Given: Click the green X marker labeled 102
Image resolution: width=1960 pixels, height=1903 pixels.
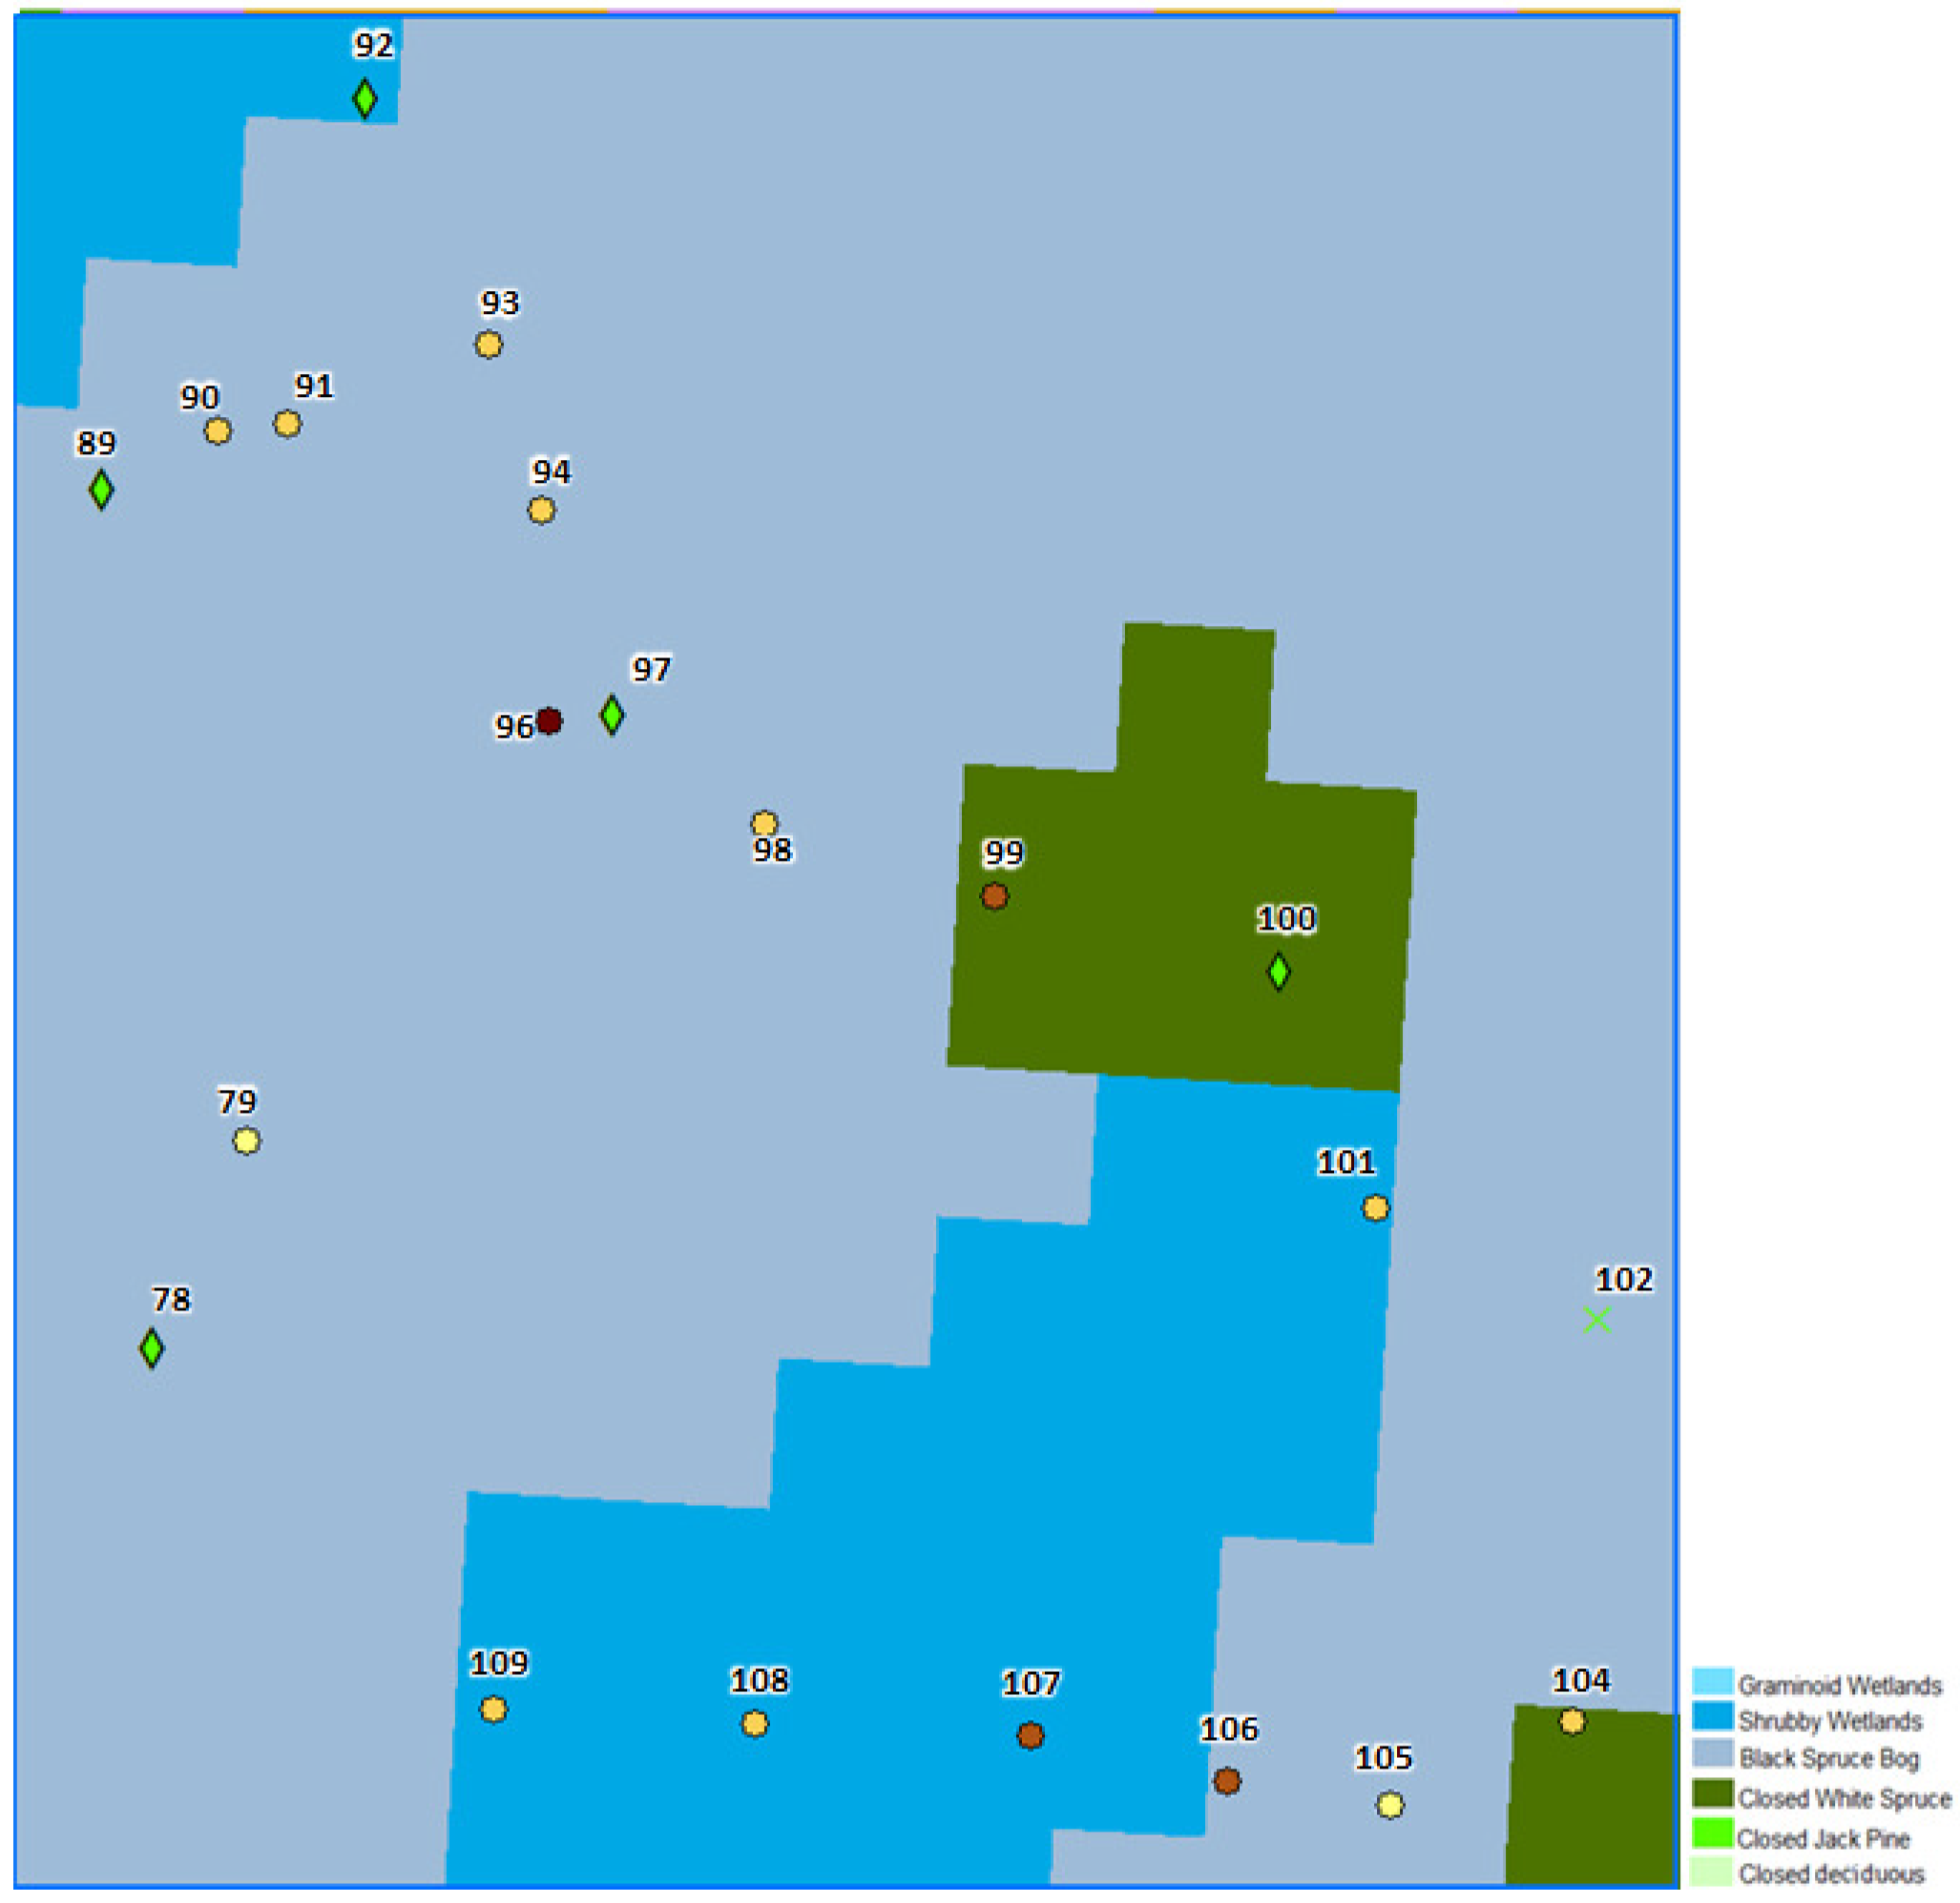Looking at the screenshot, I should (1597, 1320).
